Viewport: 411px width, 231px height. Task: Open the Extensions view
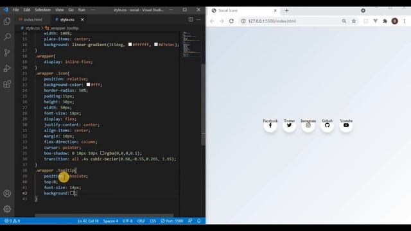pyautogui.click(x=7, y=84)
